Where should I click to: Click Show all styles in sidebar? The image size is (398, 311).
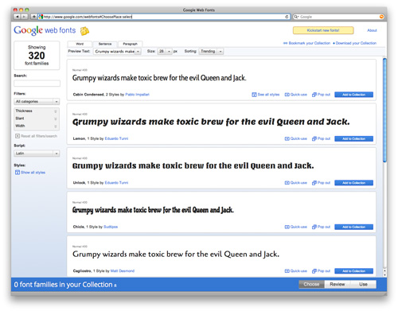tap(30, 173)
